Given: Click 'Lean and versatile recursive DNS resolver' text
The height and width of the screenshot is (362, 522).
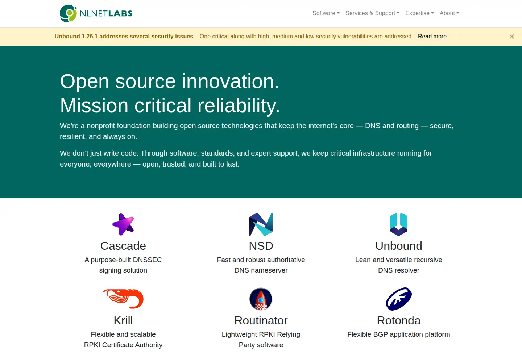Looking at the screenshot, I should pyautogui.click(x=399, y=265).
